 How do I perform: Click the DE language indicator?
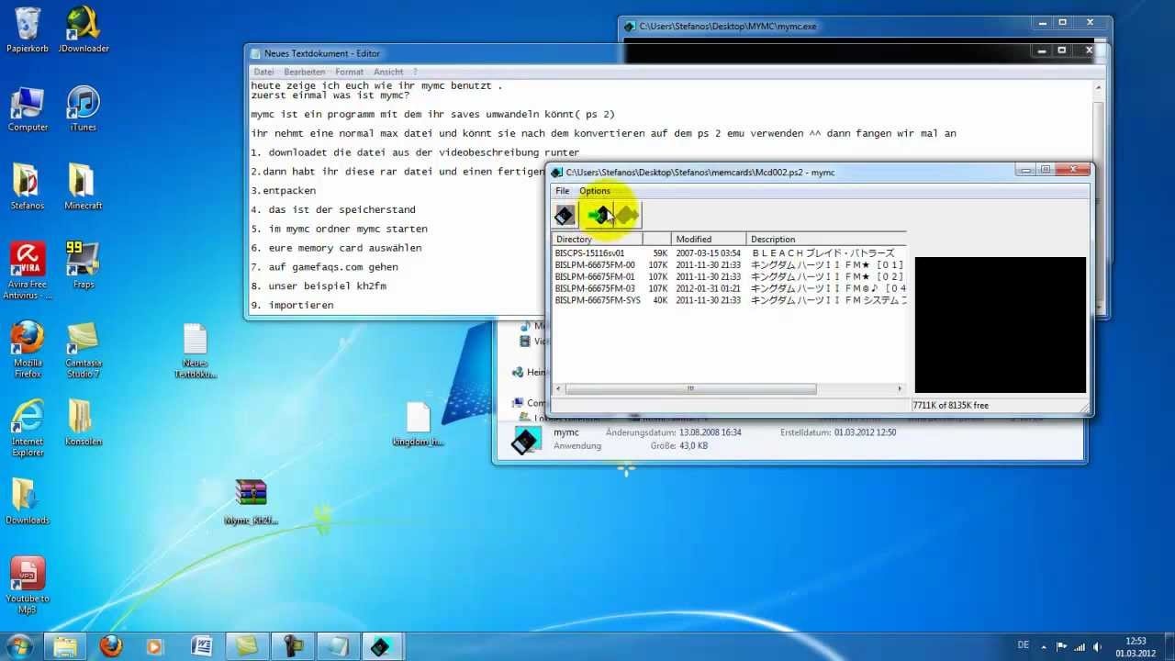(x=1024, y=644)
